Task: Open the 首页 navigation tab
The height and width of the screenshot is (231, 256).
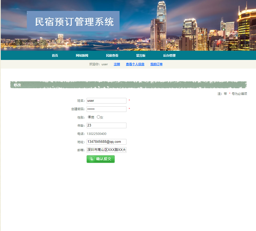Action: [54, 55]
